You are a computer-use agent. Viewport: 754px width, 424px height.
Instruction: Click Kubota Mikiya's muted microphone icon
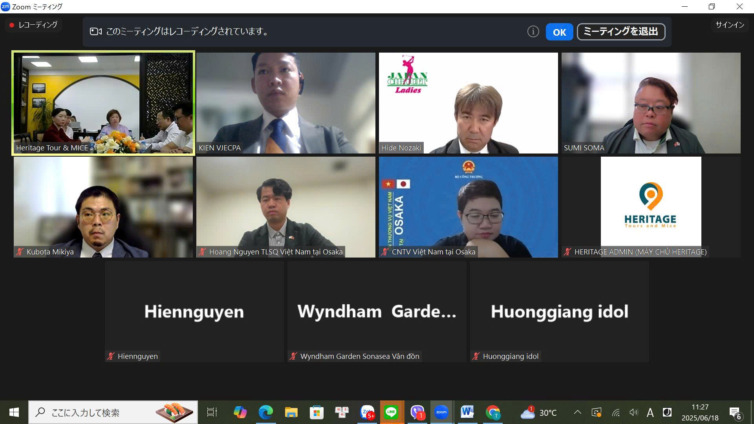tap(20, 252)
